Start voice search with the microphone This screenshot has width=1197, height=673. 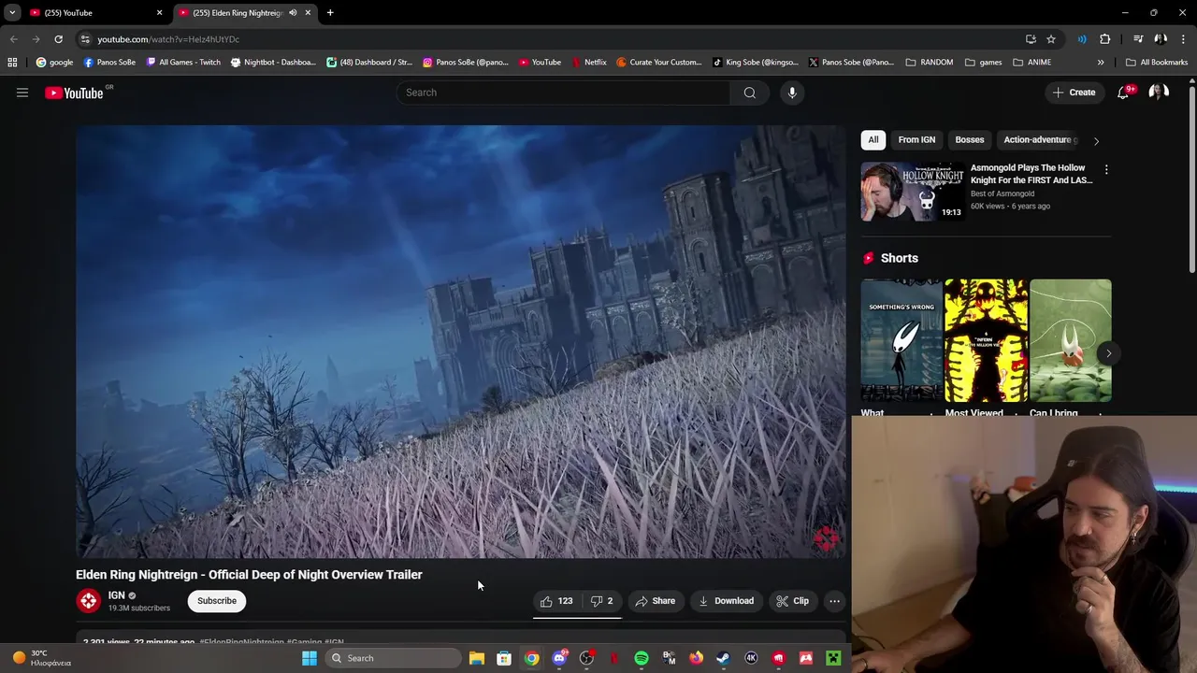[x=792, y=93]
